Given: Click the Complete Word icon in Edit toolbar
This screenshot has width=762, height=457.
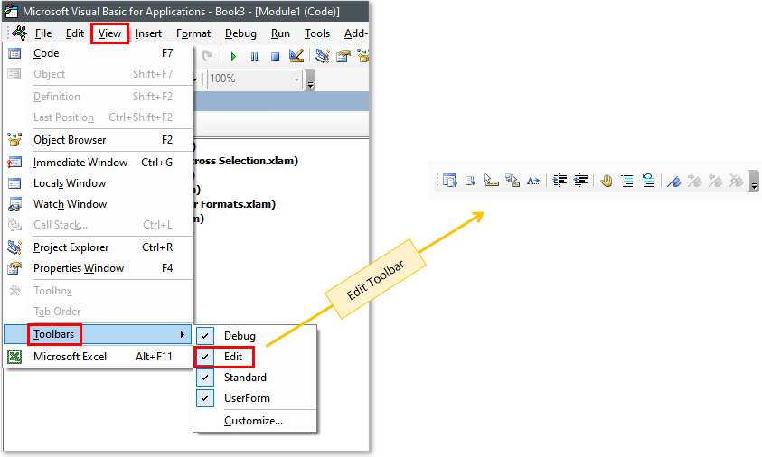Looking at the screenshot, I should (533, 181).
